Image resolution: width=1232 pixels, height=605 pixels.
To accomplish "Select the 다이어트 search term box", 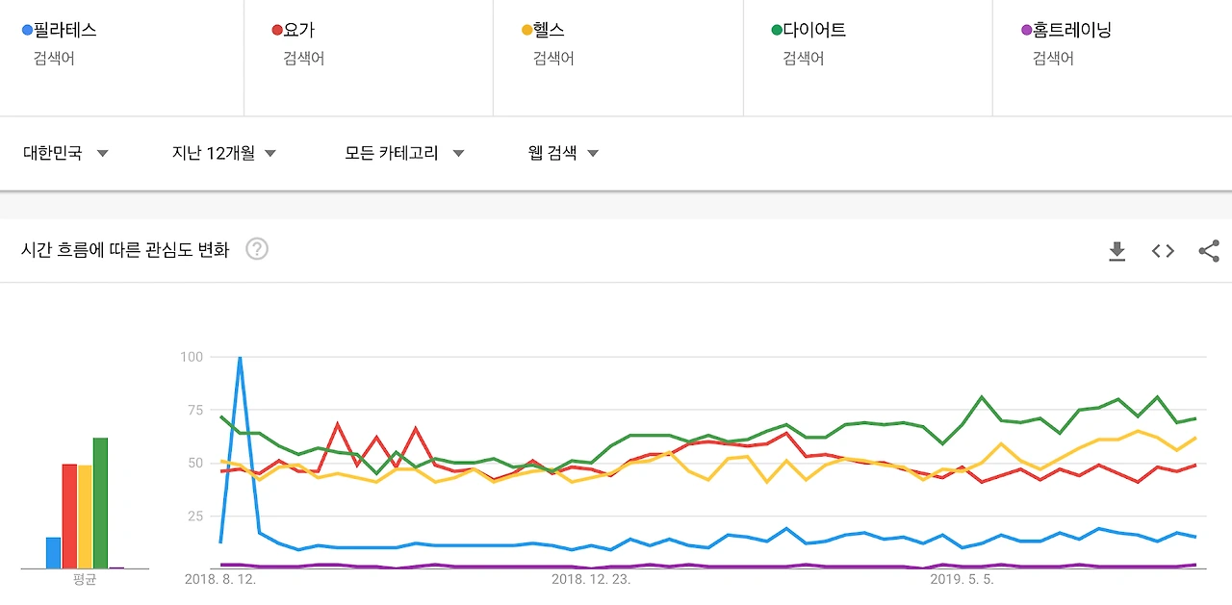I will [868, 58].
